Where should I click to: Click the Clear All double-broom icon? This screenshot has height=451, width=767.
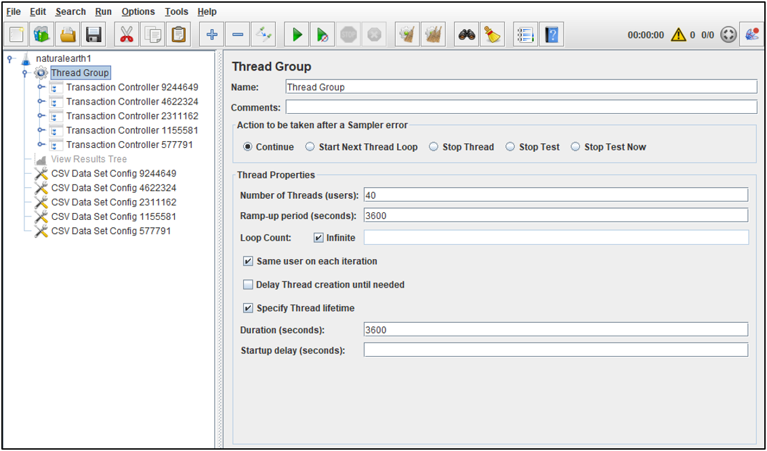point(434,35)
